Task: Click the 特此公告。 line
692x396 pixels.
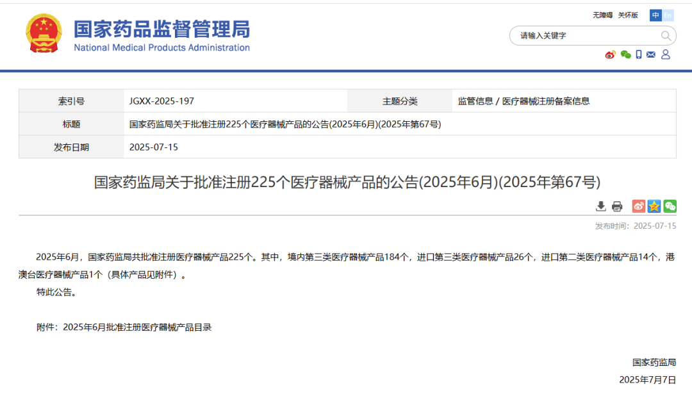Action: (x=58, y=292)
